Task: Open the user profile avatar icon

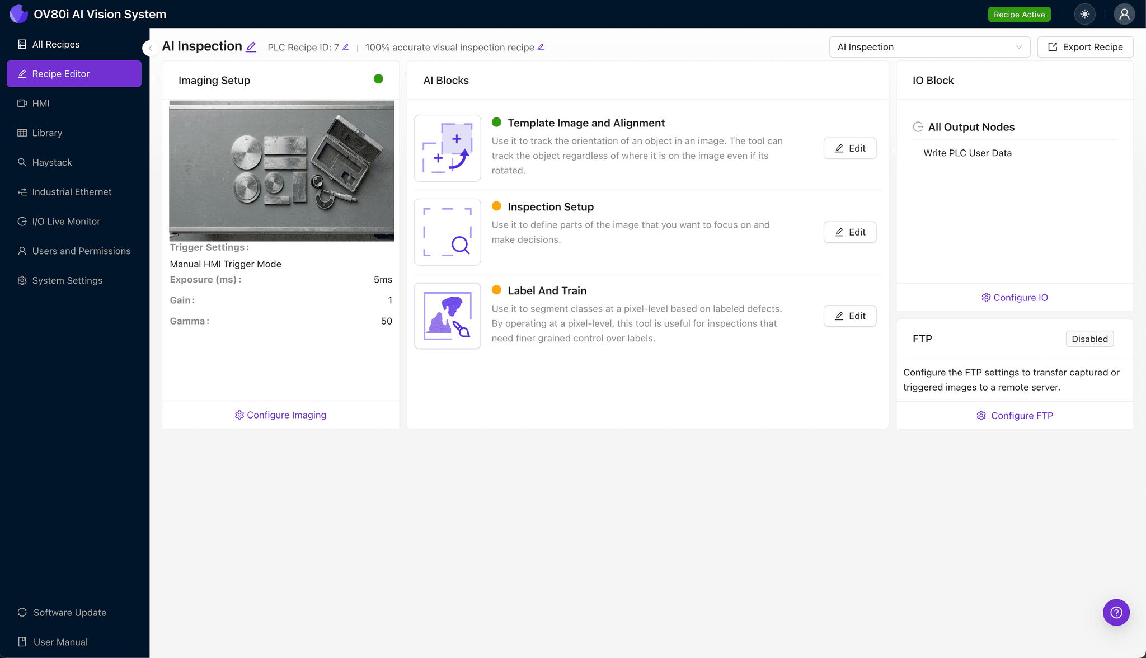Action: coord(1124,14)
